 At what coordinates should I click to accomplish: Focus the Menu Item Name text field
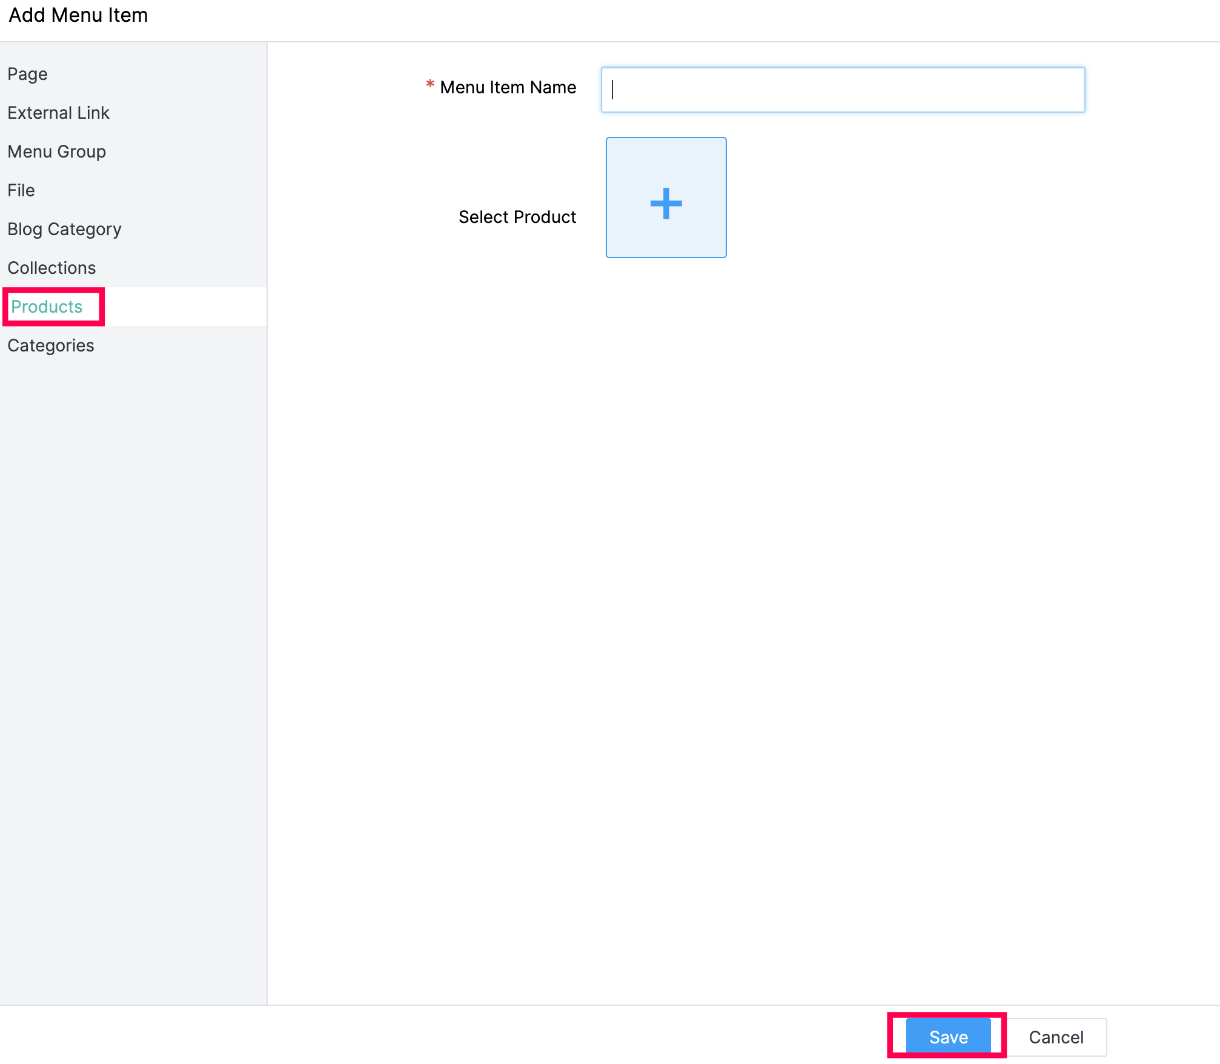pyautogui.click(x=842, y=90)
